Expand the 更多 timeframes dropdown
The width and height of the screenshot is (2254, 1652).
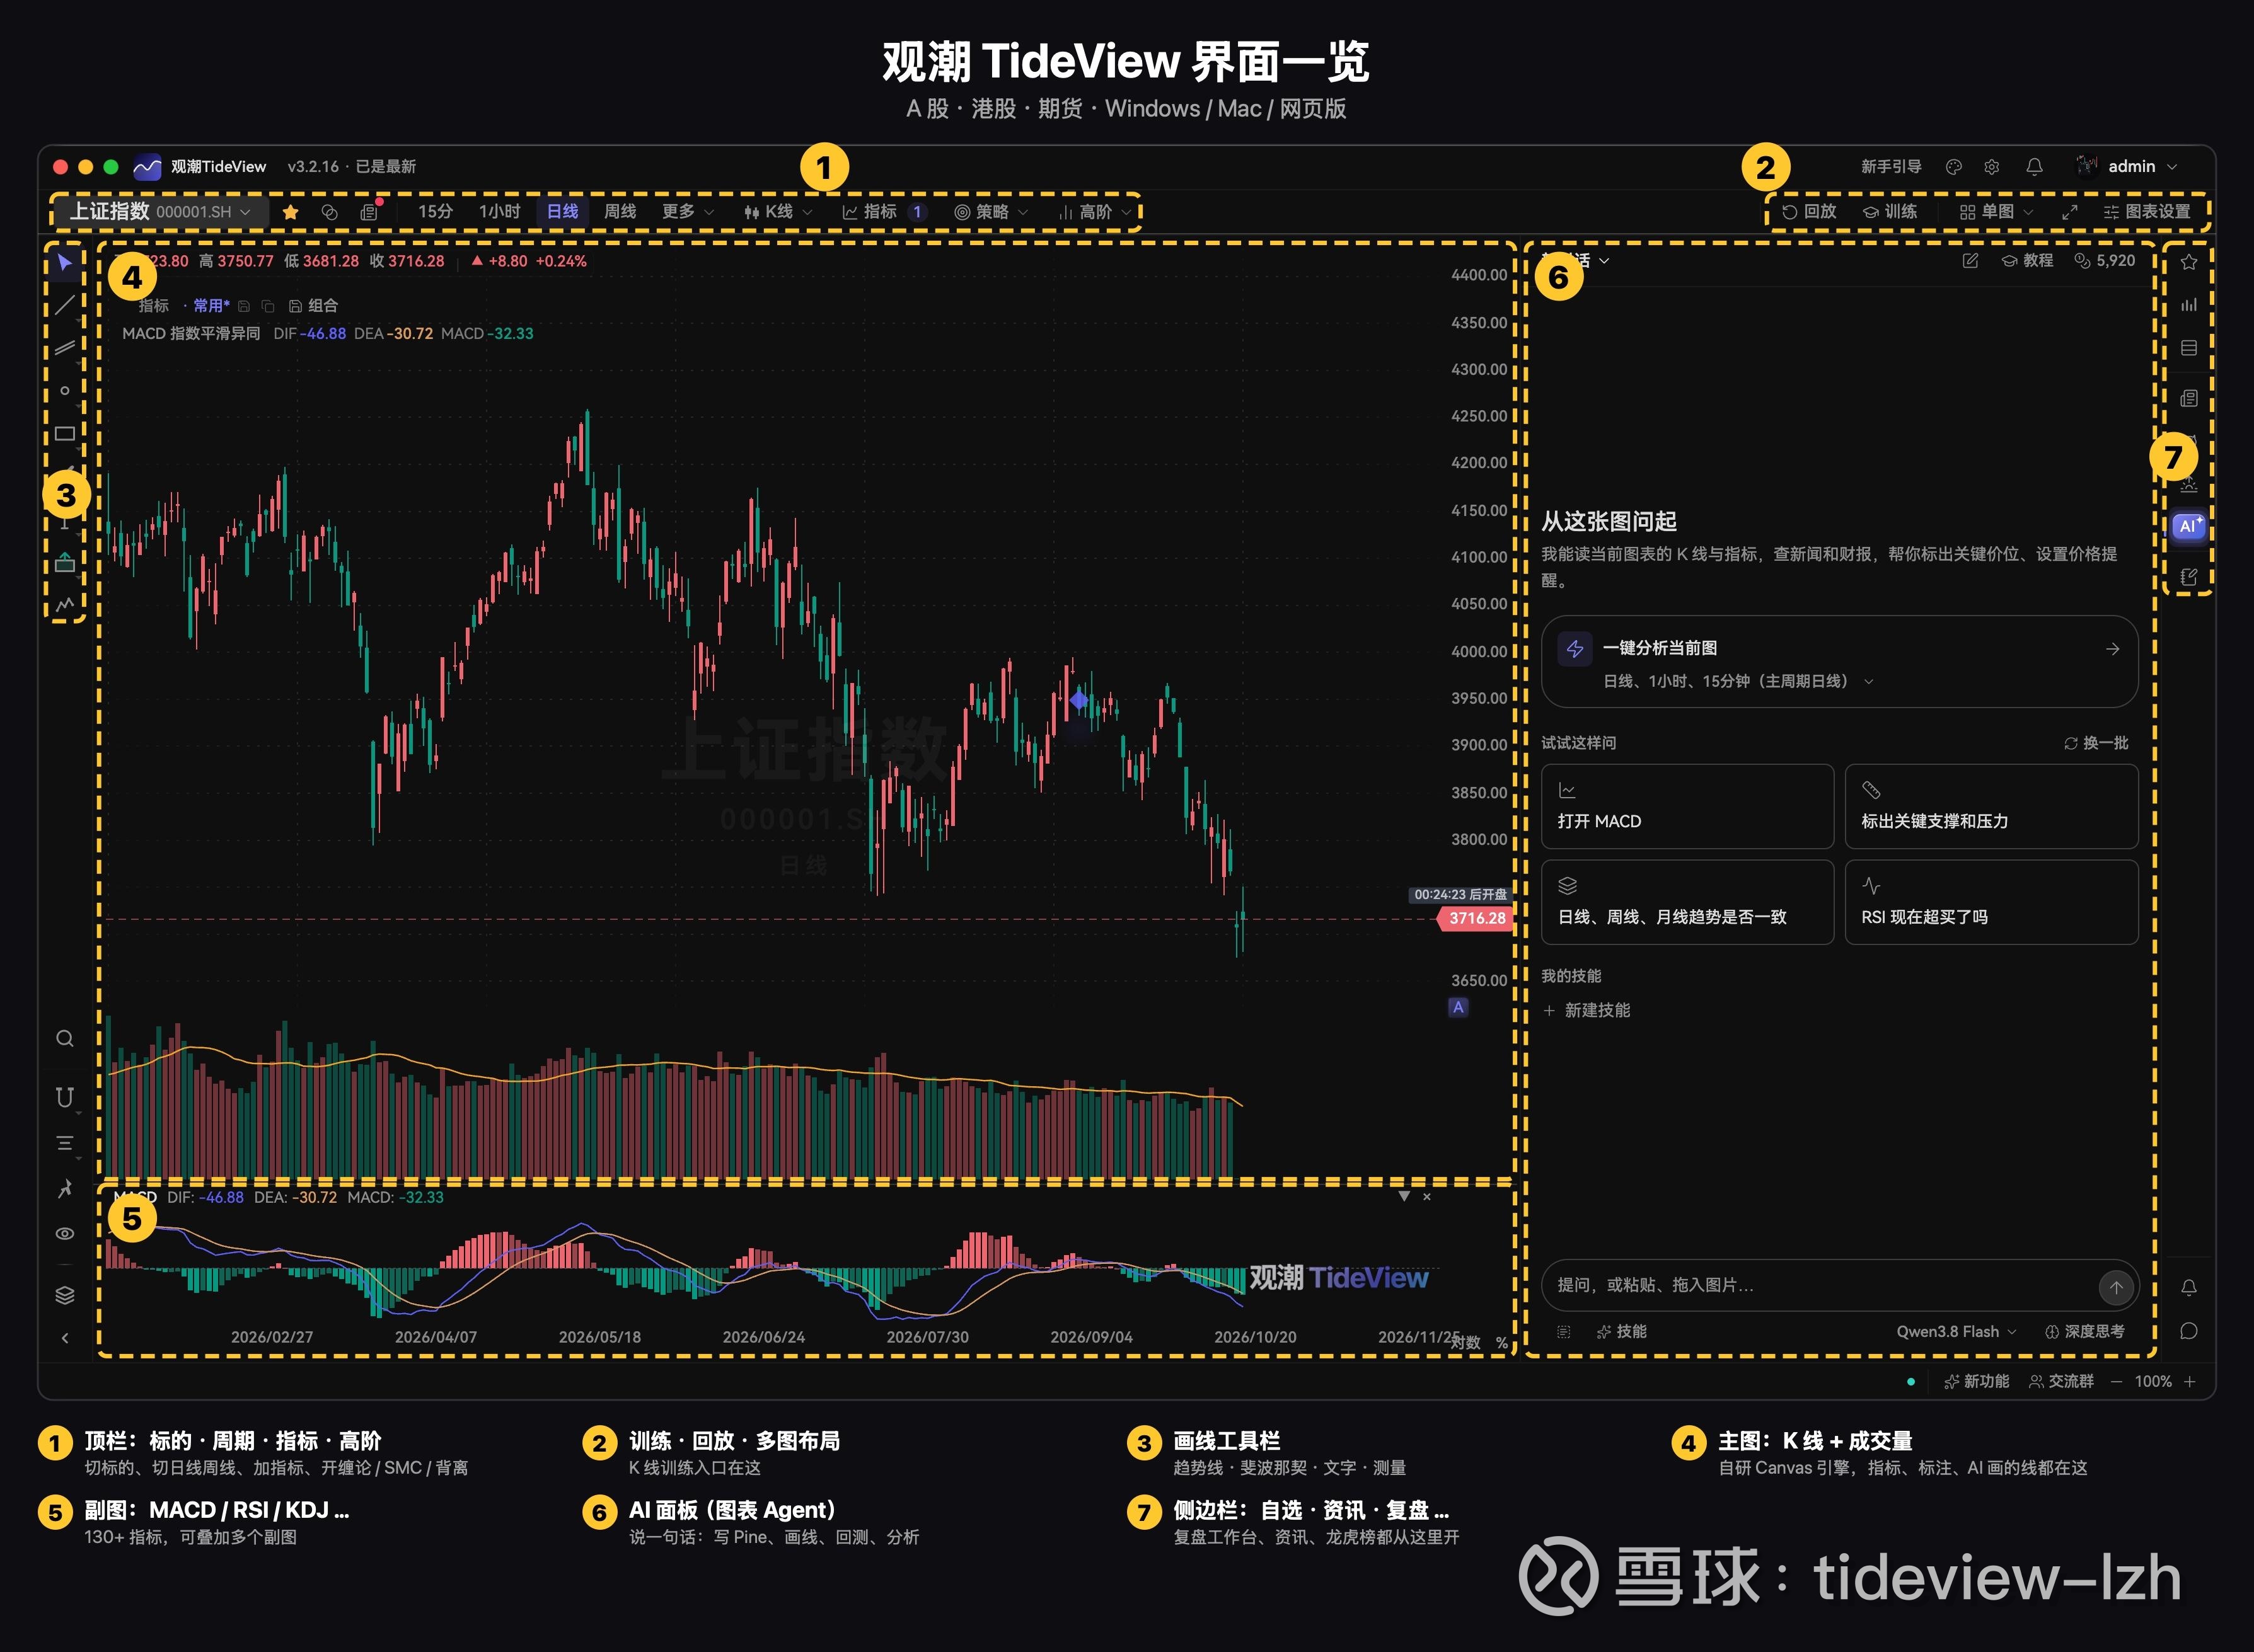coord(687,212)
